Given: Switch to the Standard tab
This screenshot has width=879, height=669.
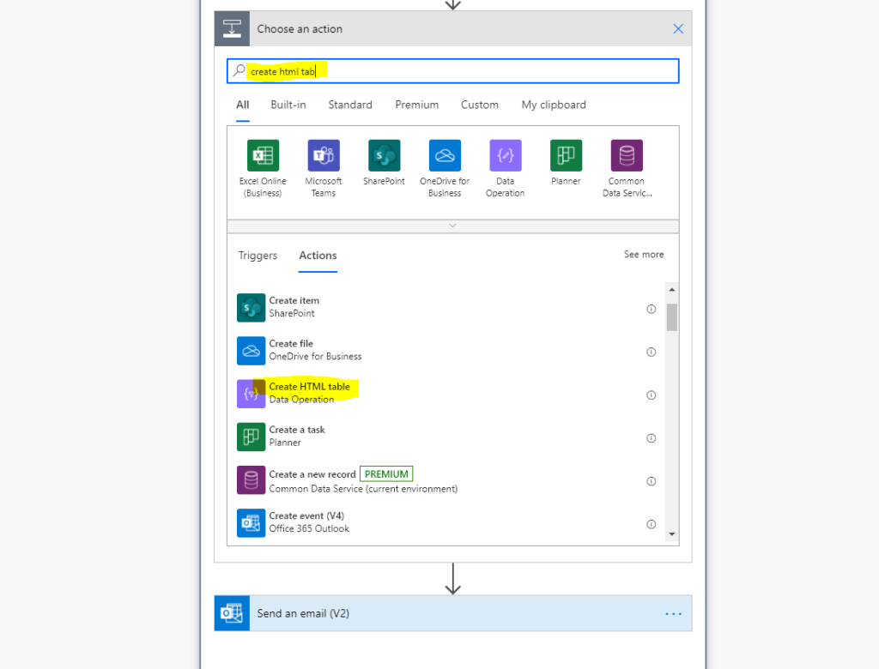Looking at the screenshot, I should tap(350, 105).
